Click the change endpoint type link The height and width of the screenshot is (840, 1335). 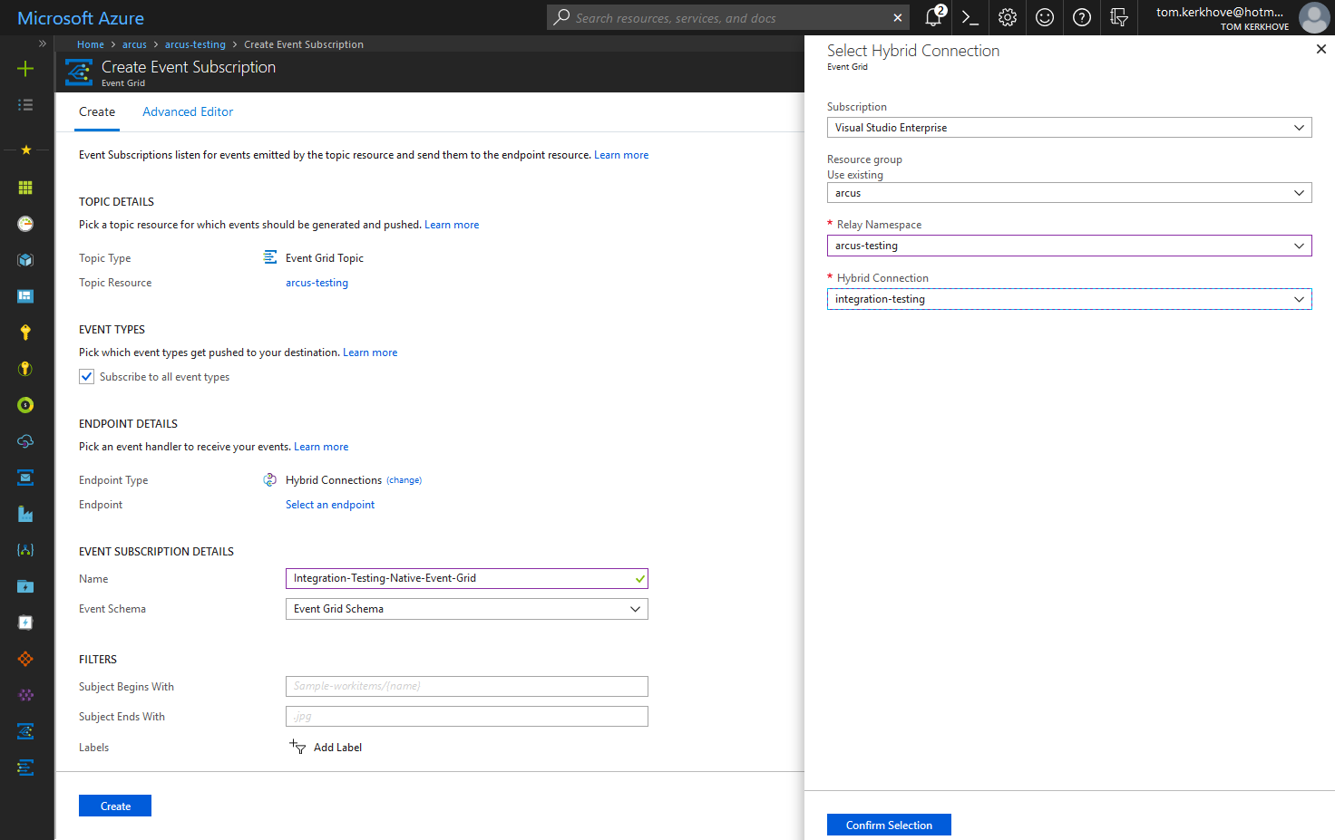(x=404, y=480)
